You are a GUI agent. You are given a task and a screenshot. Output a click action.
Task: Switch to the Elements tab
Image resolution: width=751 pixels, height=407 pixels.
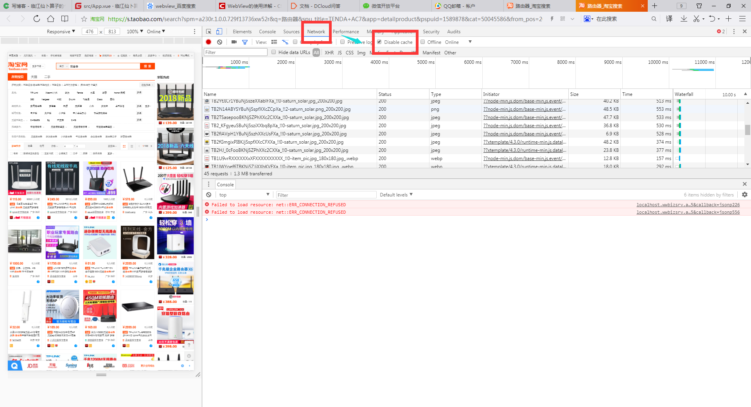242,32
